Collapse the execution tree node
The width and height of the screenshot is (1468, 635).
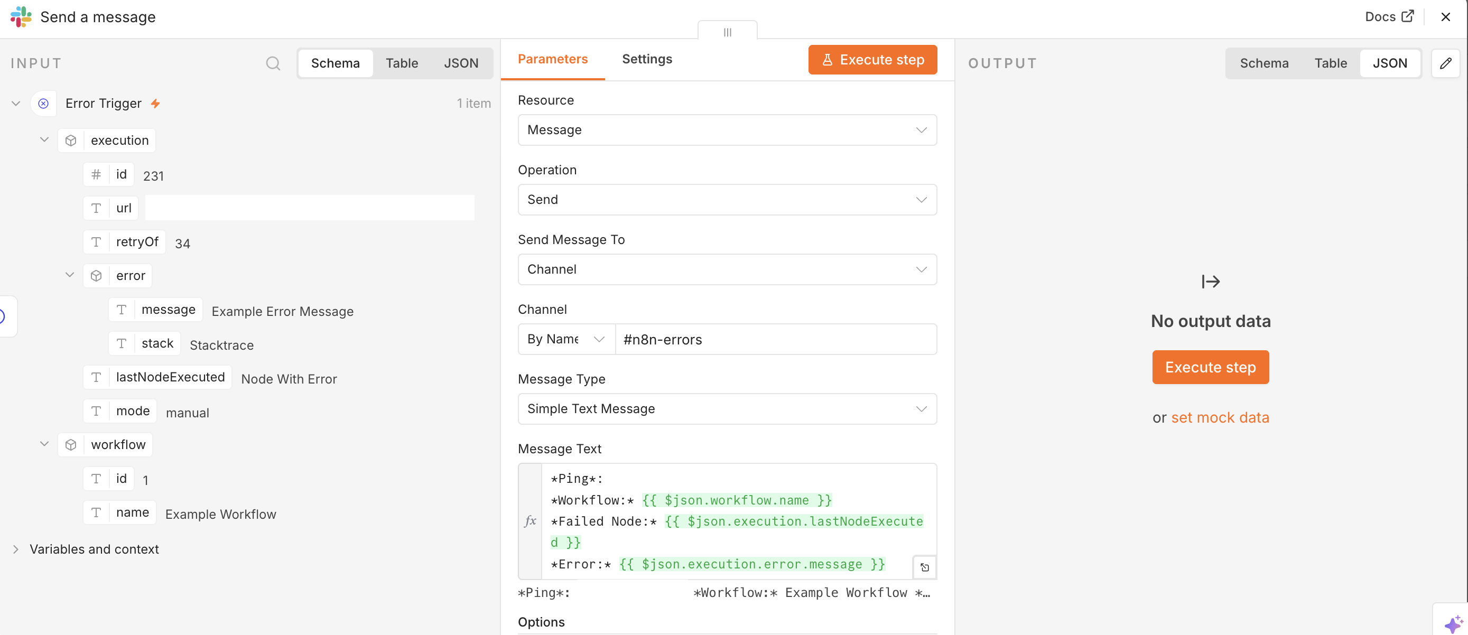[x=44, y=140]
